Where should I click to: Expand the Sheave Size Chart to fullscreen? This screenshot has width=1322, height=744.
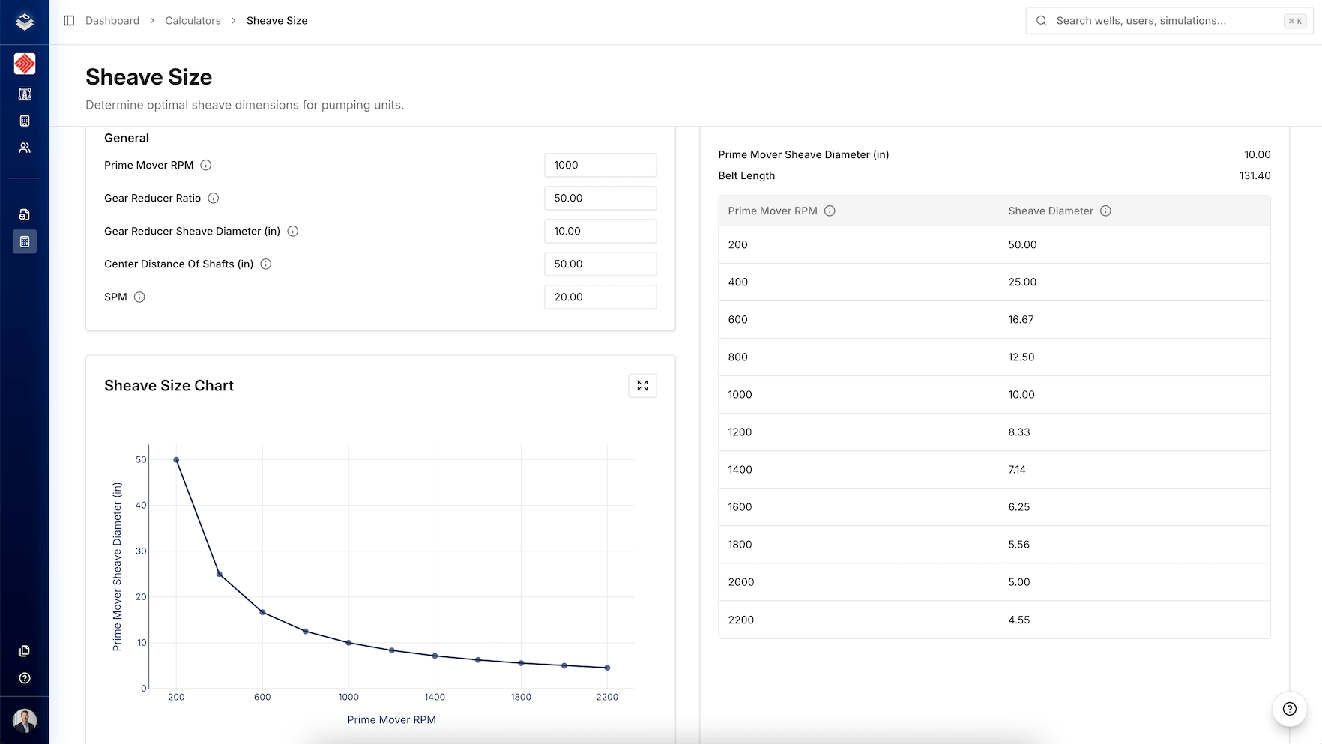642,385
